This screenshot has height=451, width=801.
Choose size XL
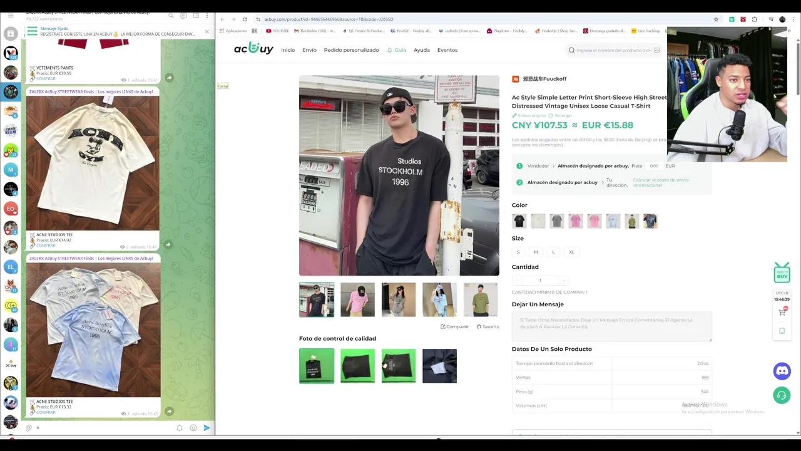coord(571,252)
